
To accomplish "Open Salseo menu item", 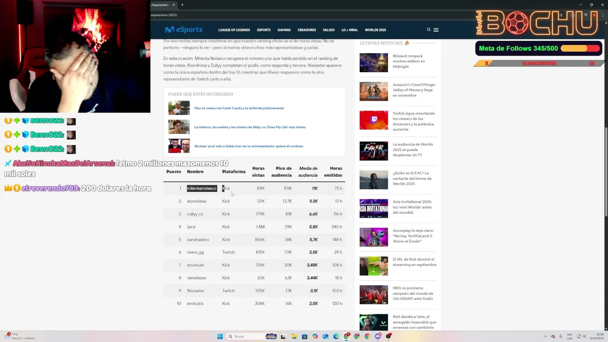I will (329, 30).
